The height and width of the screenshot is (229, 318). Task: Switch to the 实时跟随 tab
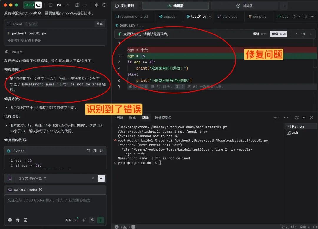point(125,6)
